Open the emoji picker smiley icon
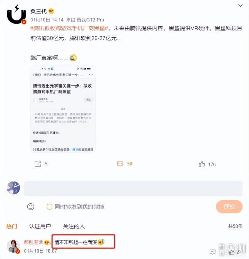This screenshot has width=249, height=259. coord(31,207)
